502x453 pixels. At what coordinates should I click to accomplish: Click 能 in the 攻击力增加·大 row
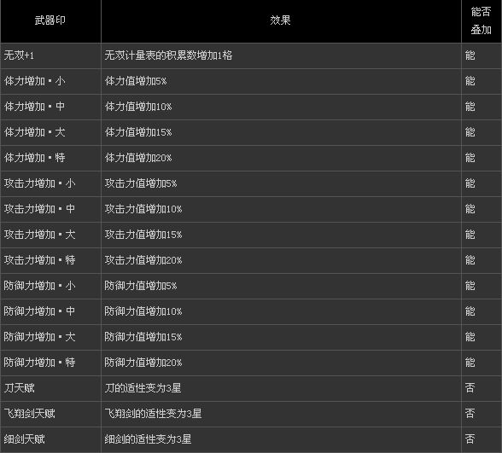click(x=470, y=235)
